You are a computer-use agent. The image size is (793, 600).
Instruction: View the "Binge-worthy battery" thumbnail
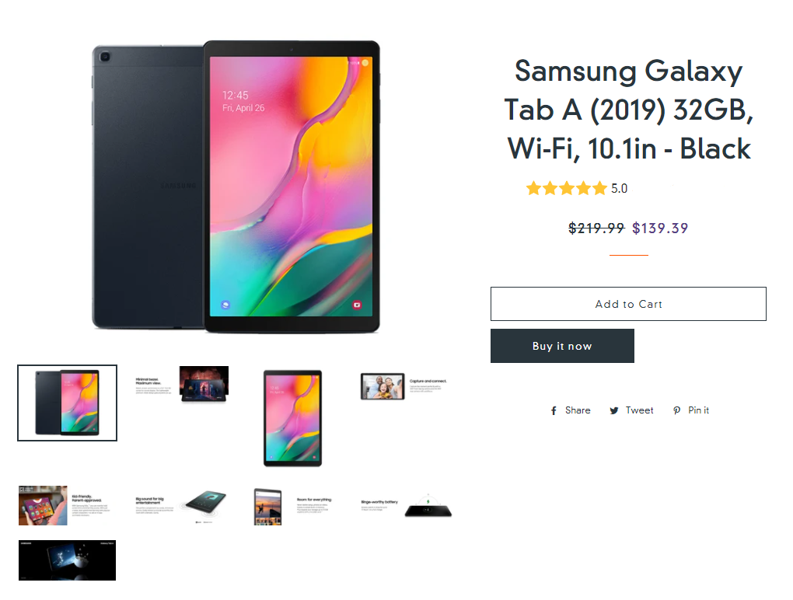click(406, 505)
